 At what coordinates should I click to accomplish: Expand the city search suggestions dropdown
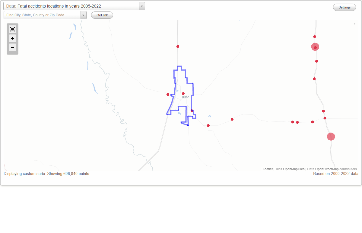pyautogui.click(x=84, y=15)
